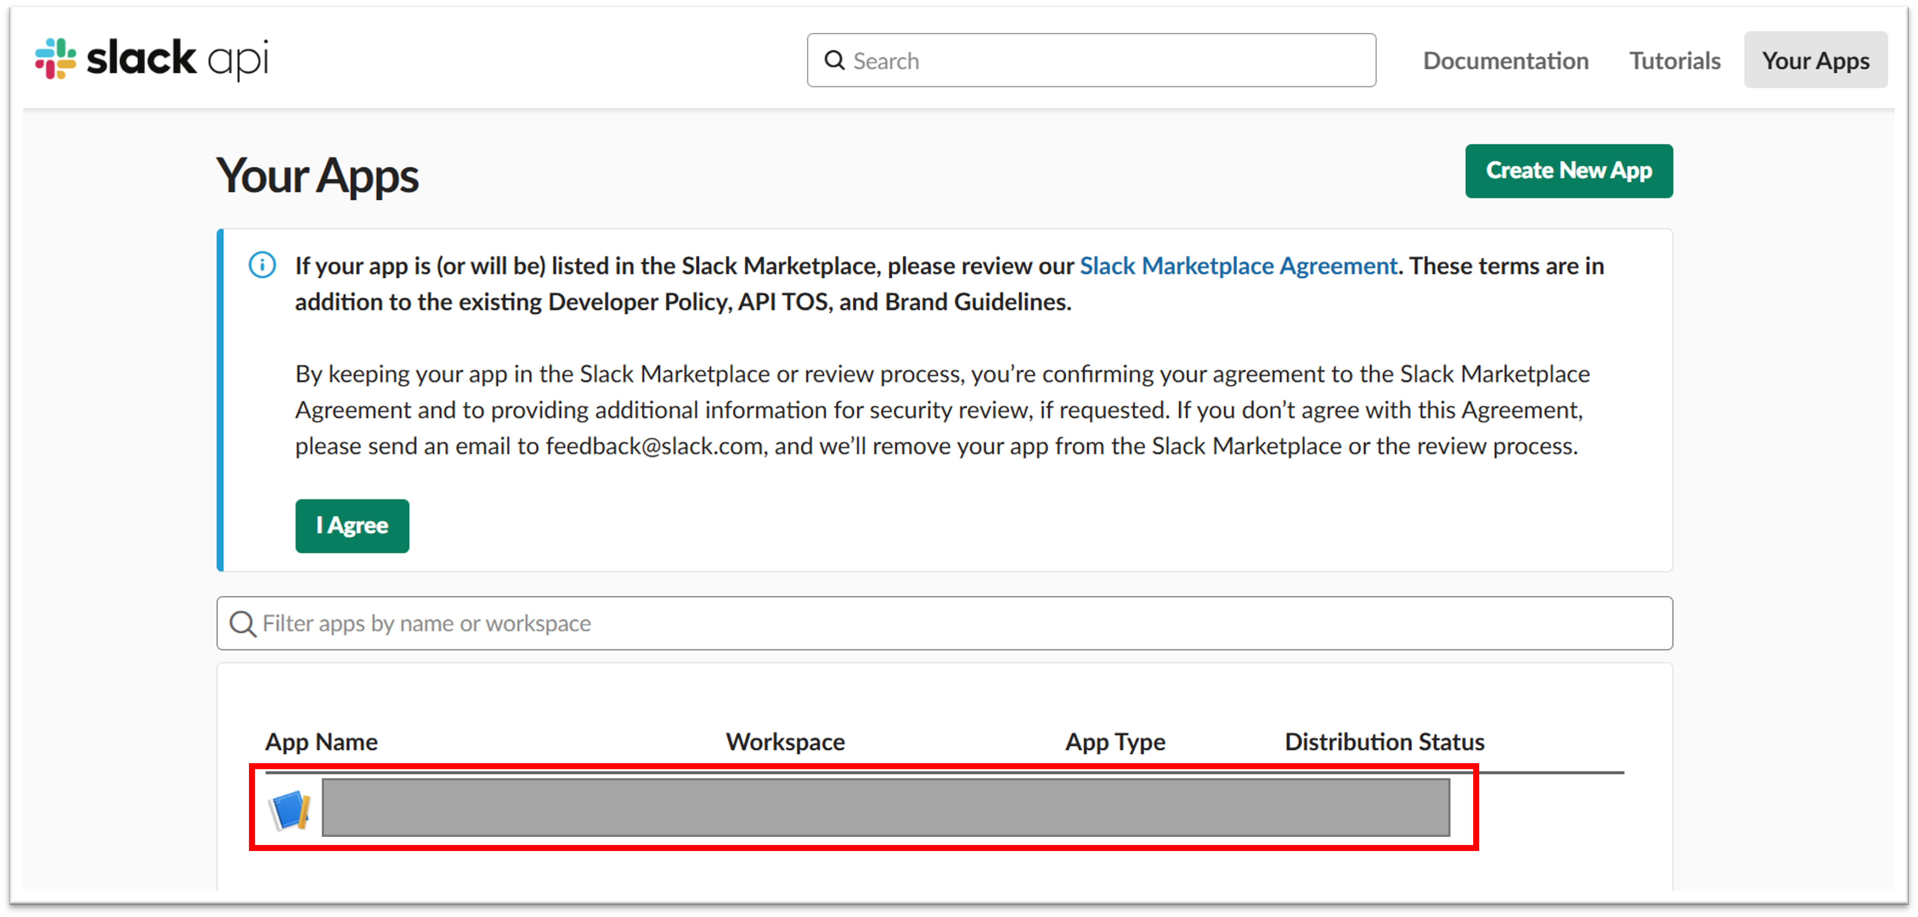Image resolution: width=1918 pixels, height=917 pixels.
Task: Click the Distribution Status column header
Action: [1384, 742]
